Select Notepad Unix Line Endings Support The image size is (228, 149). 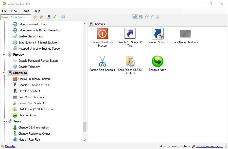(x=40, y=49)
